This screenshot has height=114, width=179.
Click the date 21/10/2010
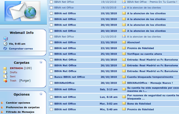(x=109, y=37)
